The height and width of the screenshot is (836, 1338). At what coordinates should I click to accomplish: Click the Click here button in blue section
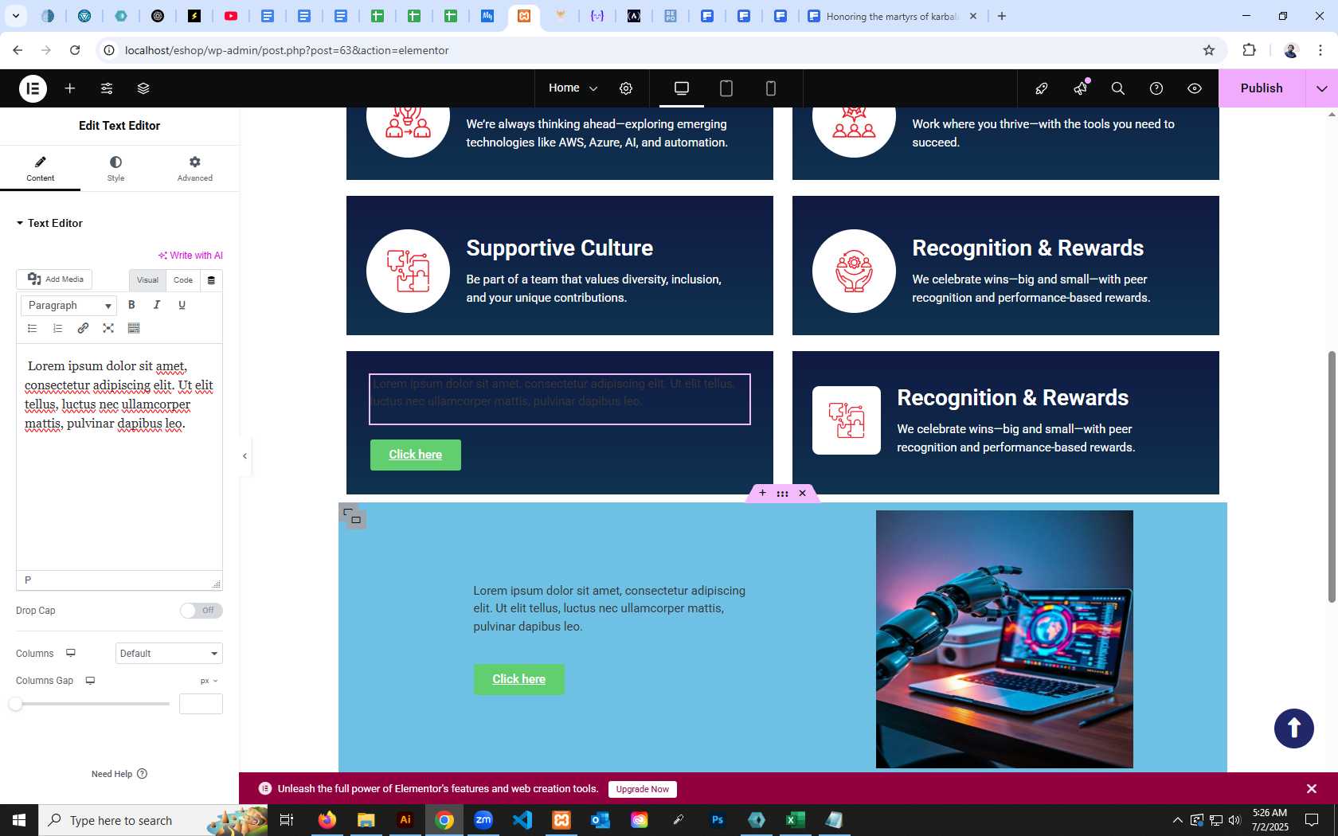point(519,679)
